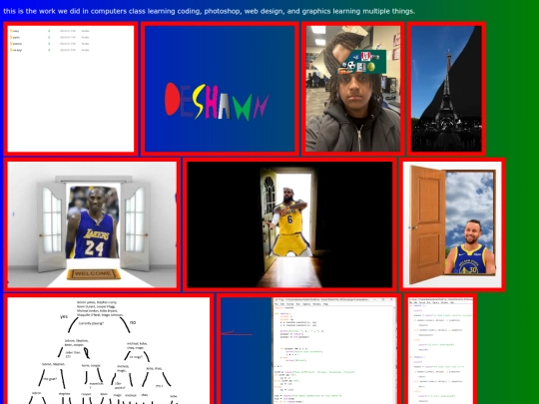Open the yes/no decision tree diagram

coord(109,349)
